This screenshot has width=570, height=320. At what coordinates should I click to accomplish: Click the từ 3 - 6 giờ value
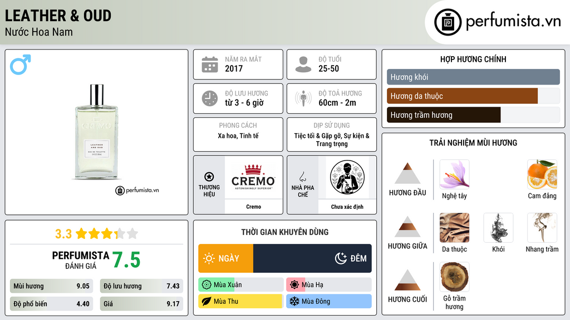(x=244, y=103)
